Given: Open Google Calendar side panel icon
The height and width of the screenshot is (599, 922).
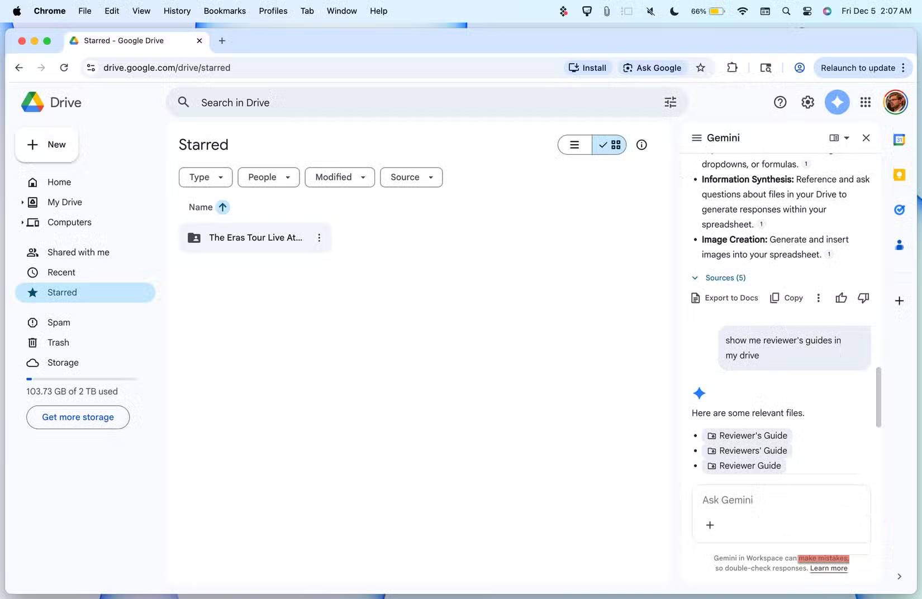Looking at the screenshot, I should (x=899, y=140).
